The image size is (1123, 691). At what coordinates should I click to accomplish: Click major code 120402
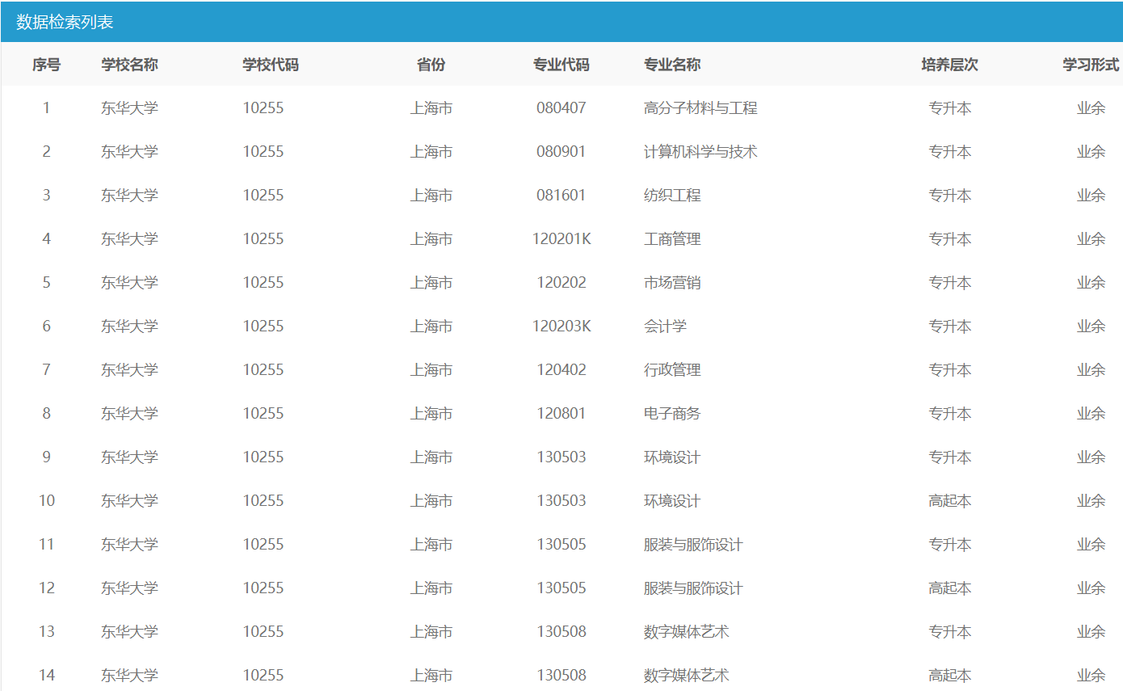pos(561,370)
